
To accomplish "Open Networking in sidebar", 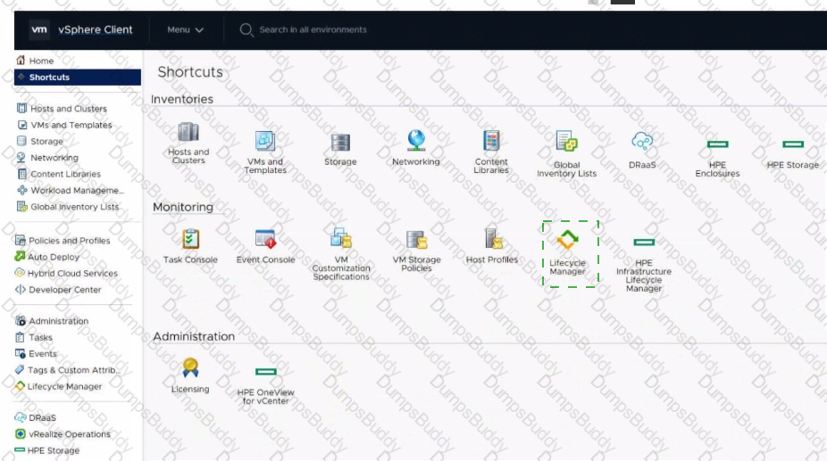I will coord(54,158).
